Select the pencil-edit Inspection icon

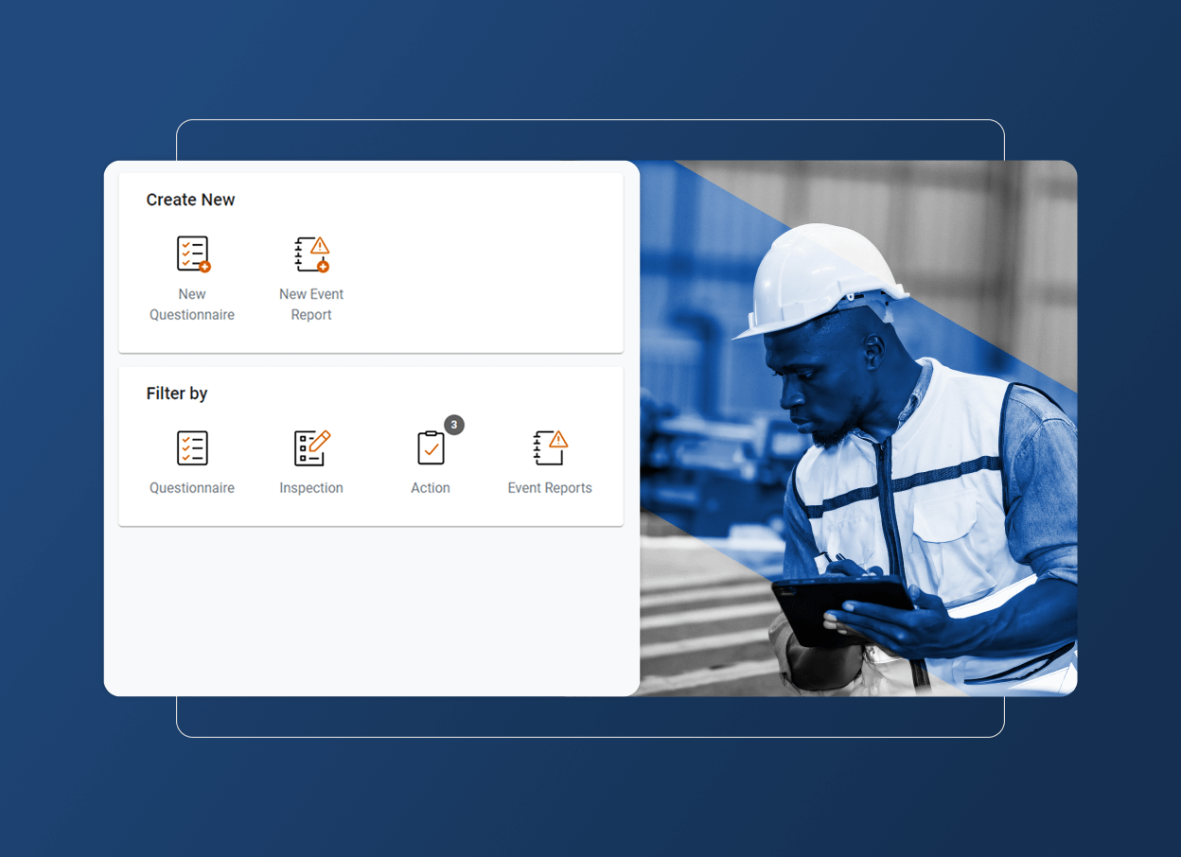(x=311, y=447)
